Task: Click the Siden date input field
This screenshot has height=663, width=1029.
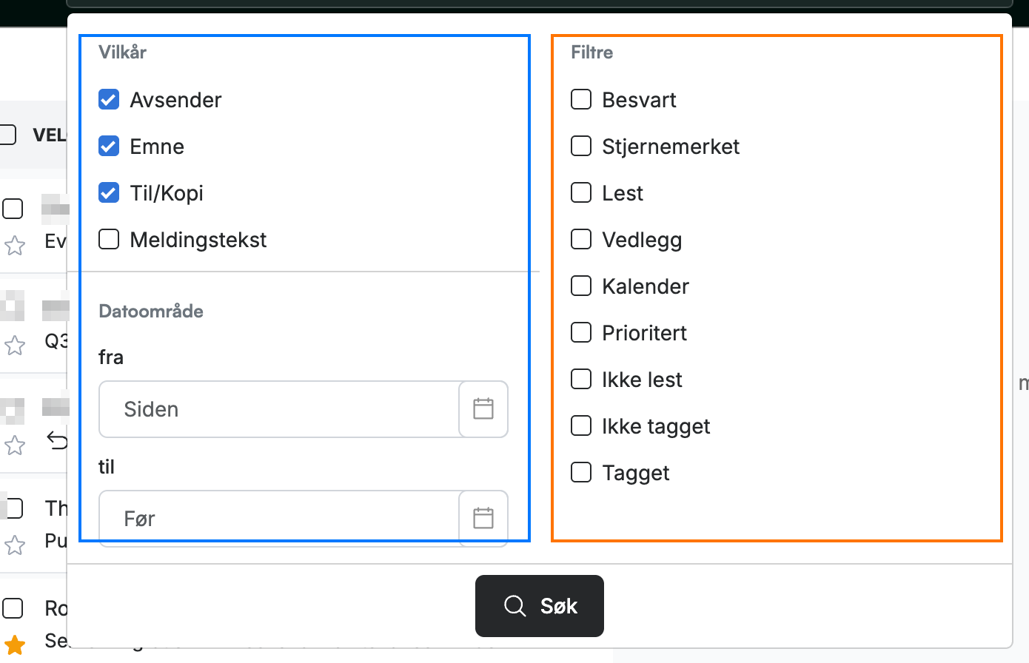Action: click(x=279, y=409)
